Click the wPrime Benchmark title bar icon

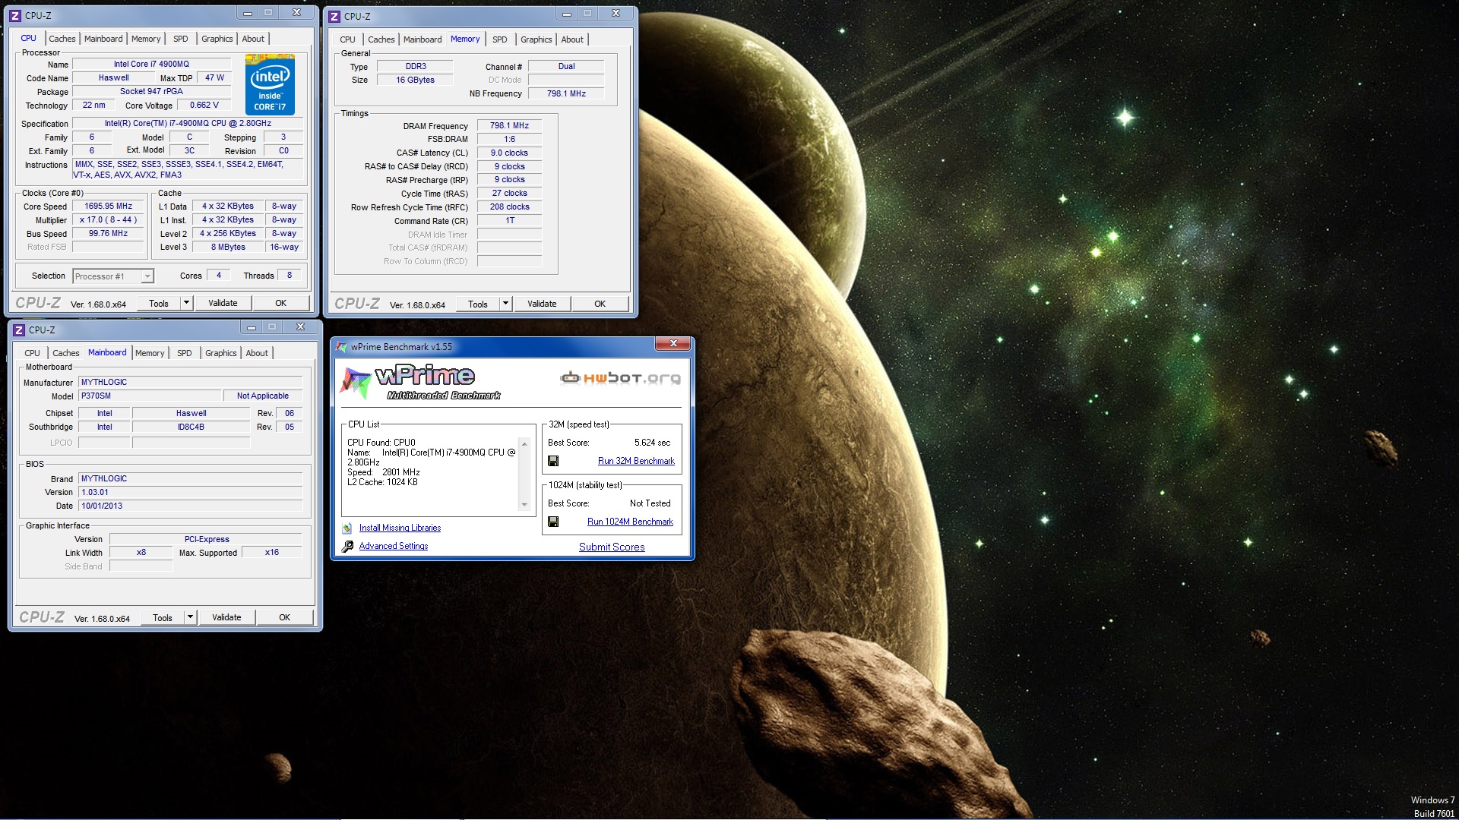[342, 347]
